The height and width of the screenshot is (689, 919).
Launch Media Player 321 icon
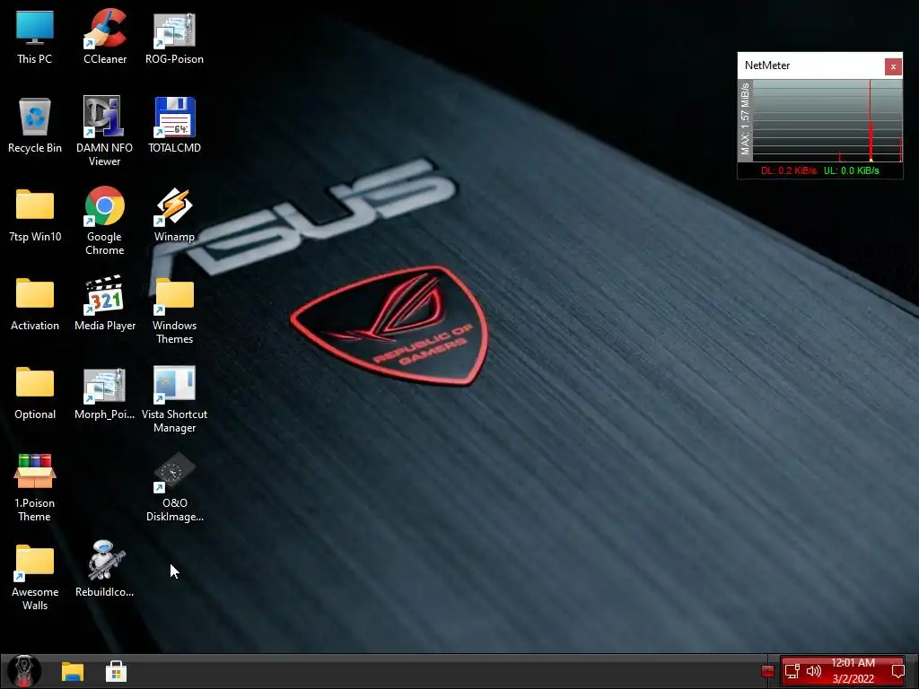(x=105, y=303)
